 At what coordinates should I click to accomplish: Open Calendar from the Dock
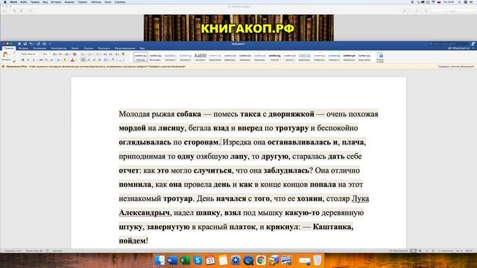click(210, 261)
